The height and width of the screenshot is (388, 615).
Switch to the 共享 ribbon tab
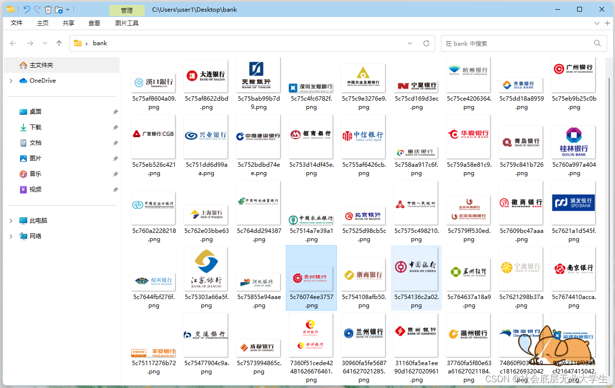tap(69, 23)
